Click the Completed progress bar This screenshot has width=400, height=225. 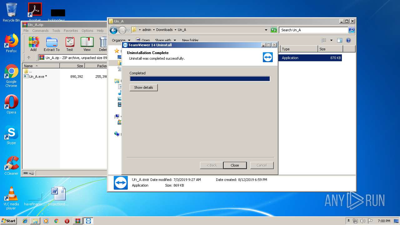click(x=200, y=79)
